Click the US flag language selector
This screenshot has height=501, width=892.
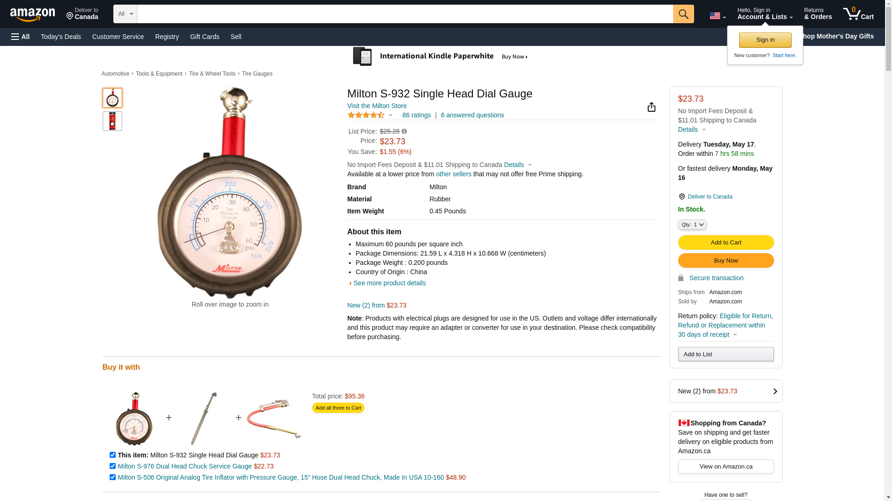click(x=717, y=16)
